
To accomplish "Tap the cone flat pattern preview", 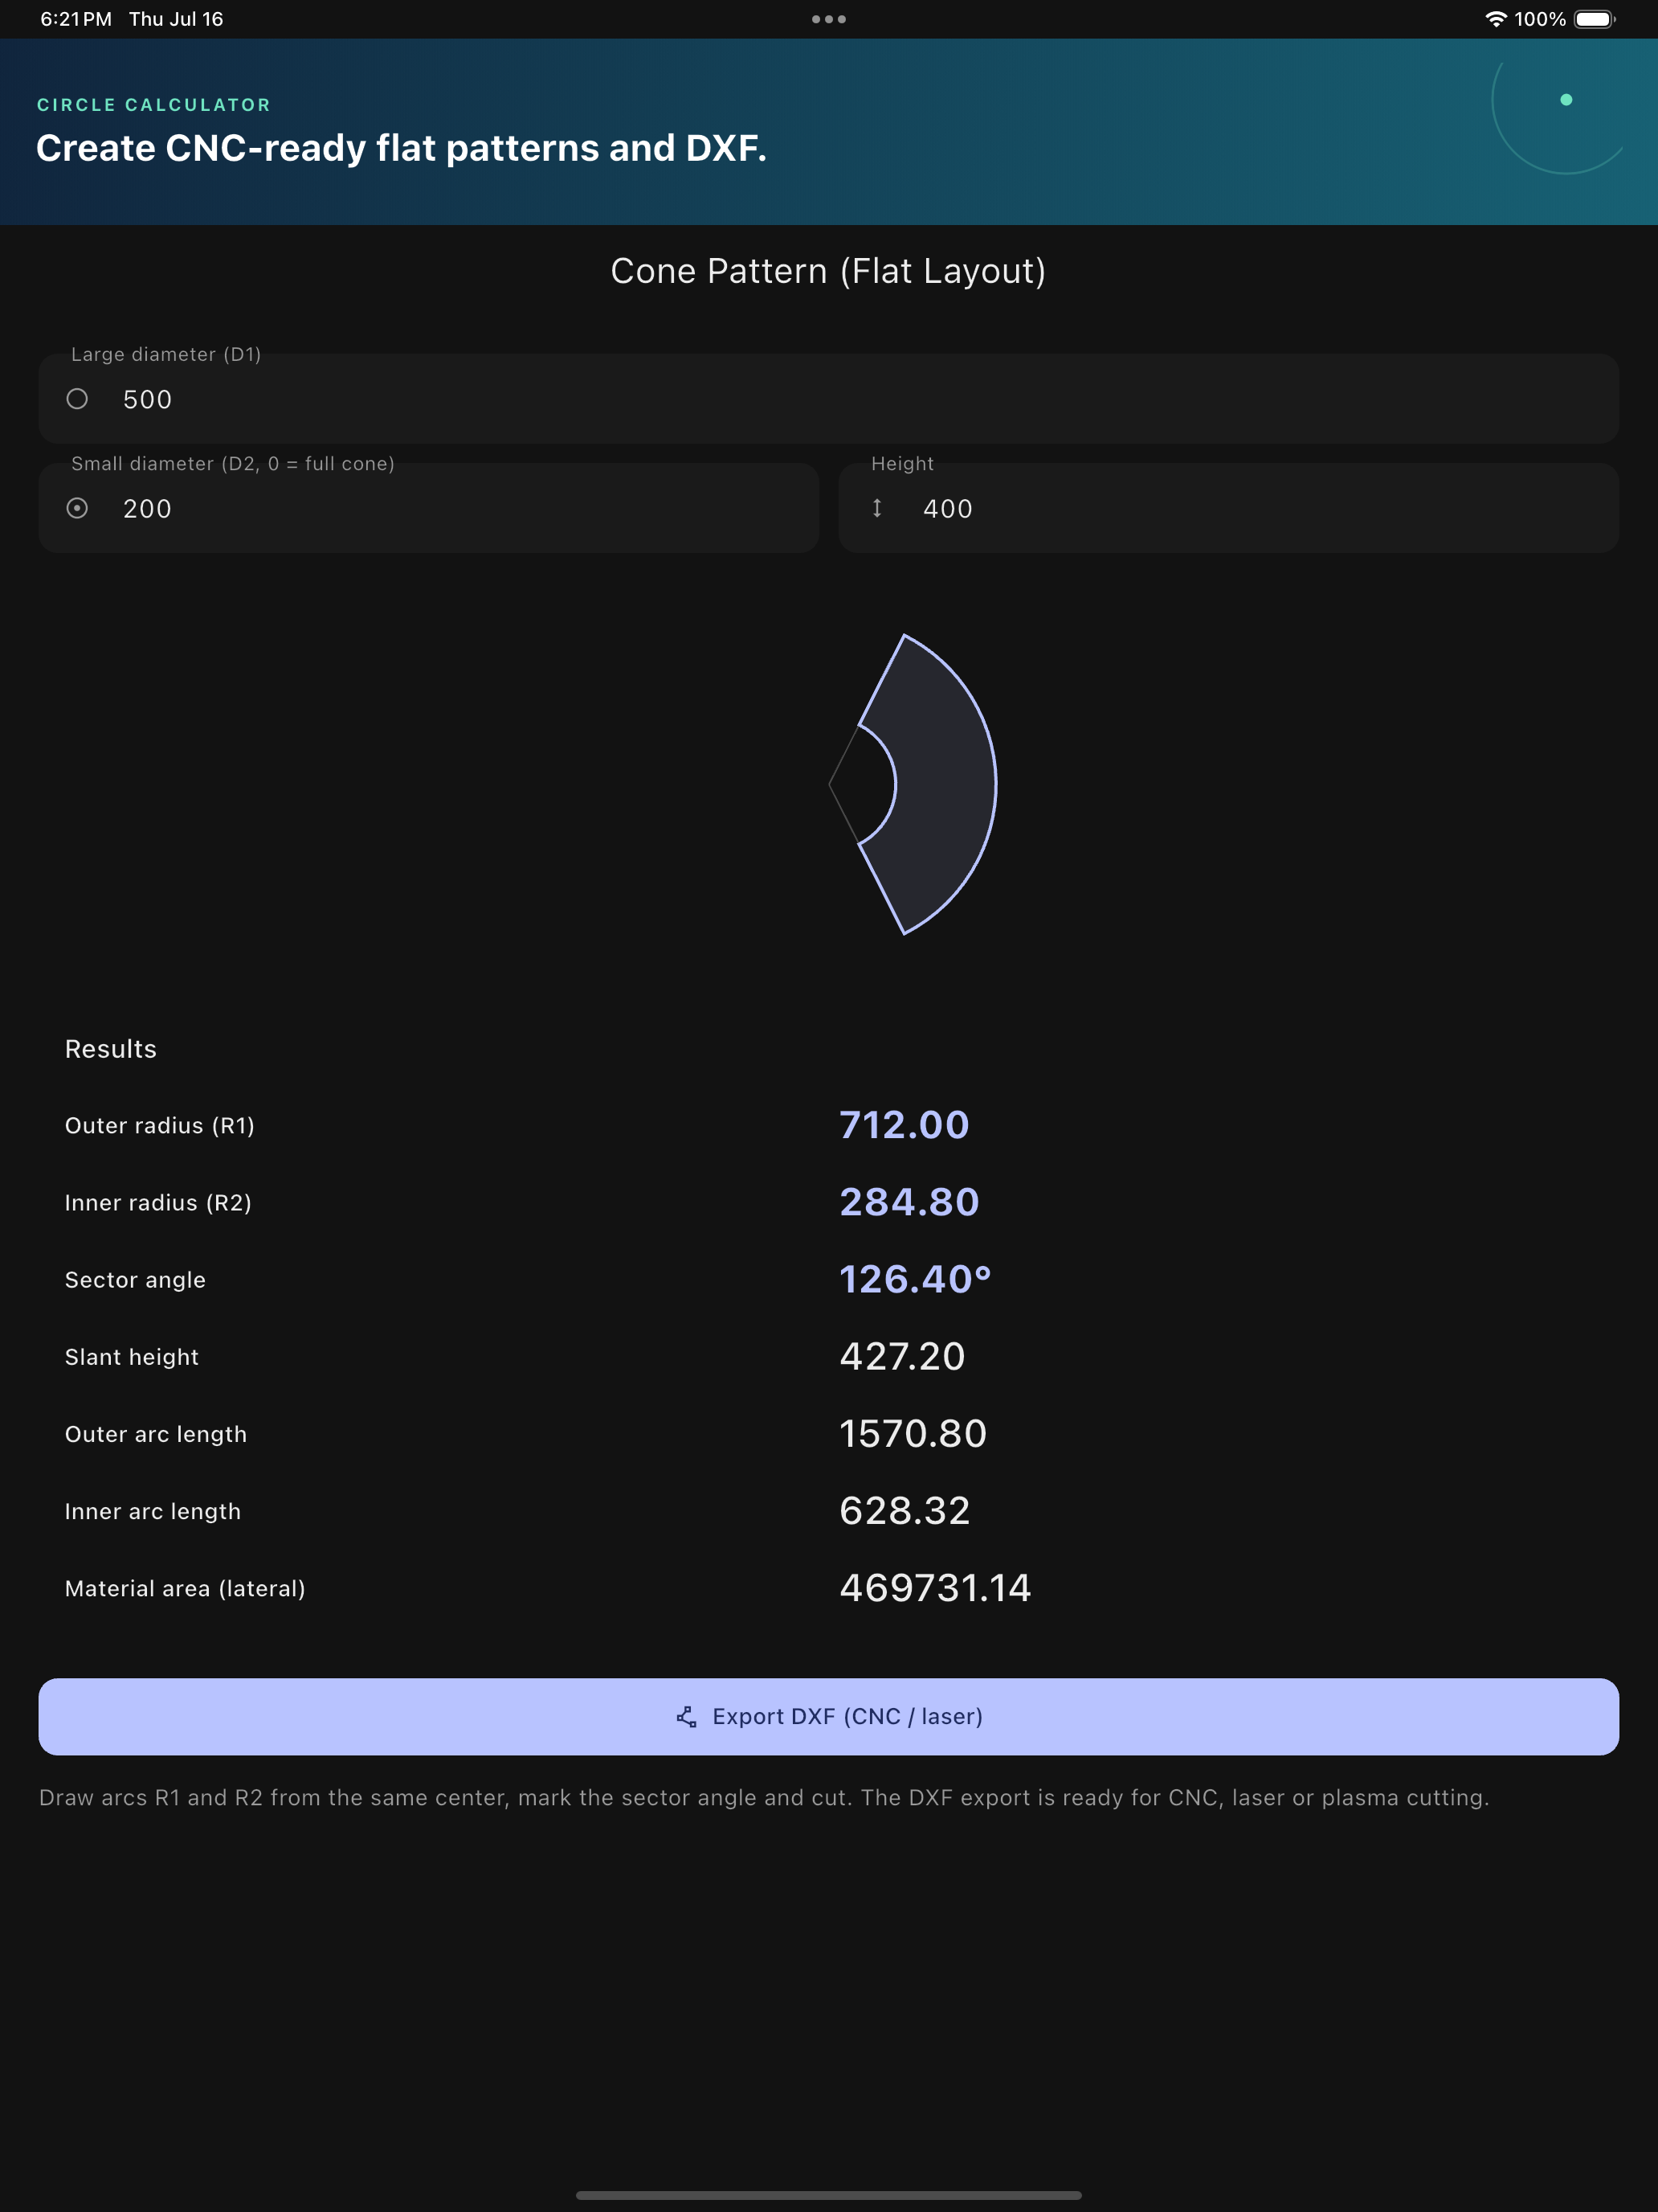I will [x=913, y=784].
